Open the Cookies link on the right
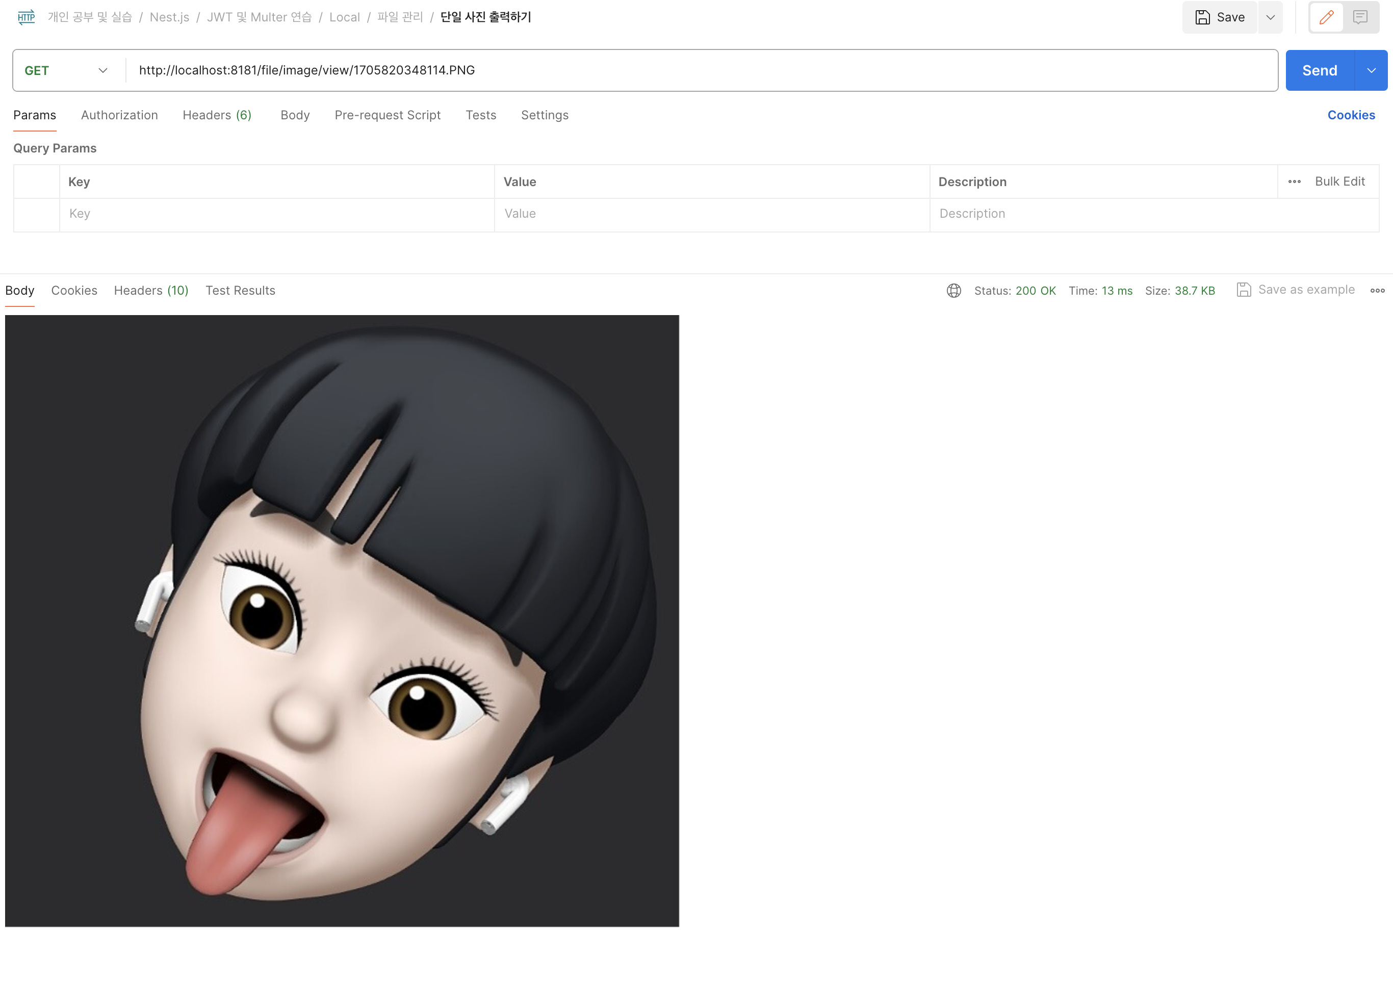The width and height of the screenshot is (1393, 983). pyautogui.click(x=1351, y=115)
